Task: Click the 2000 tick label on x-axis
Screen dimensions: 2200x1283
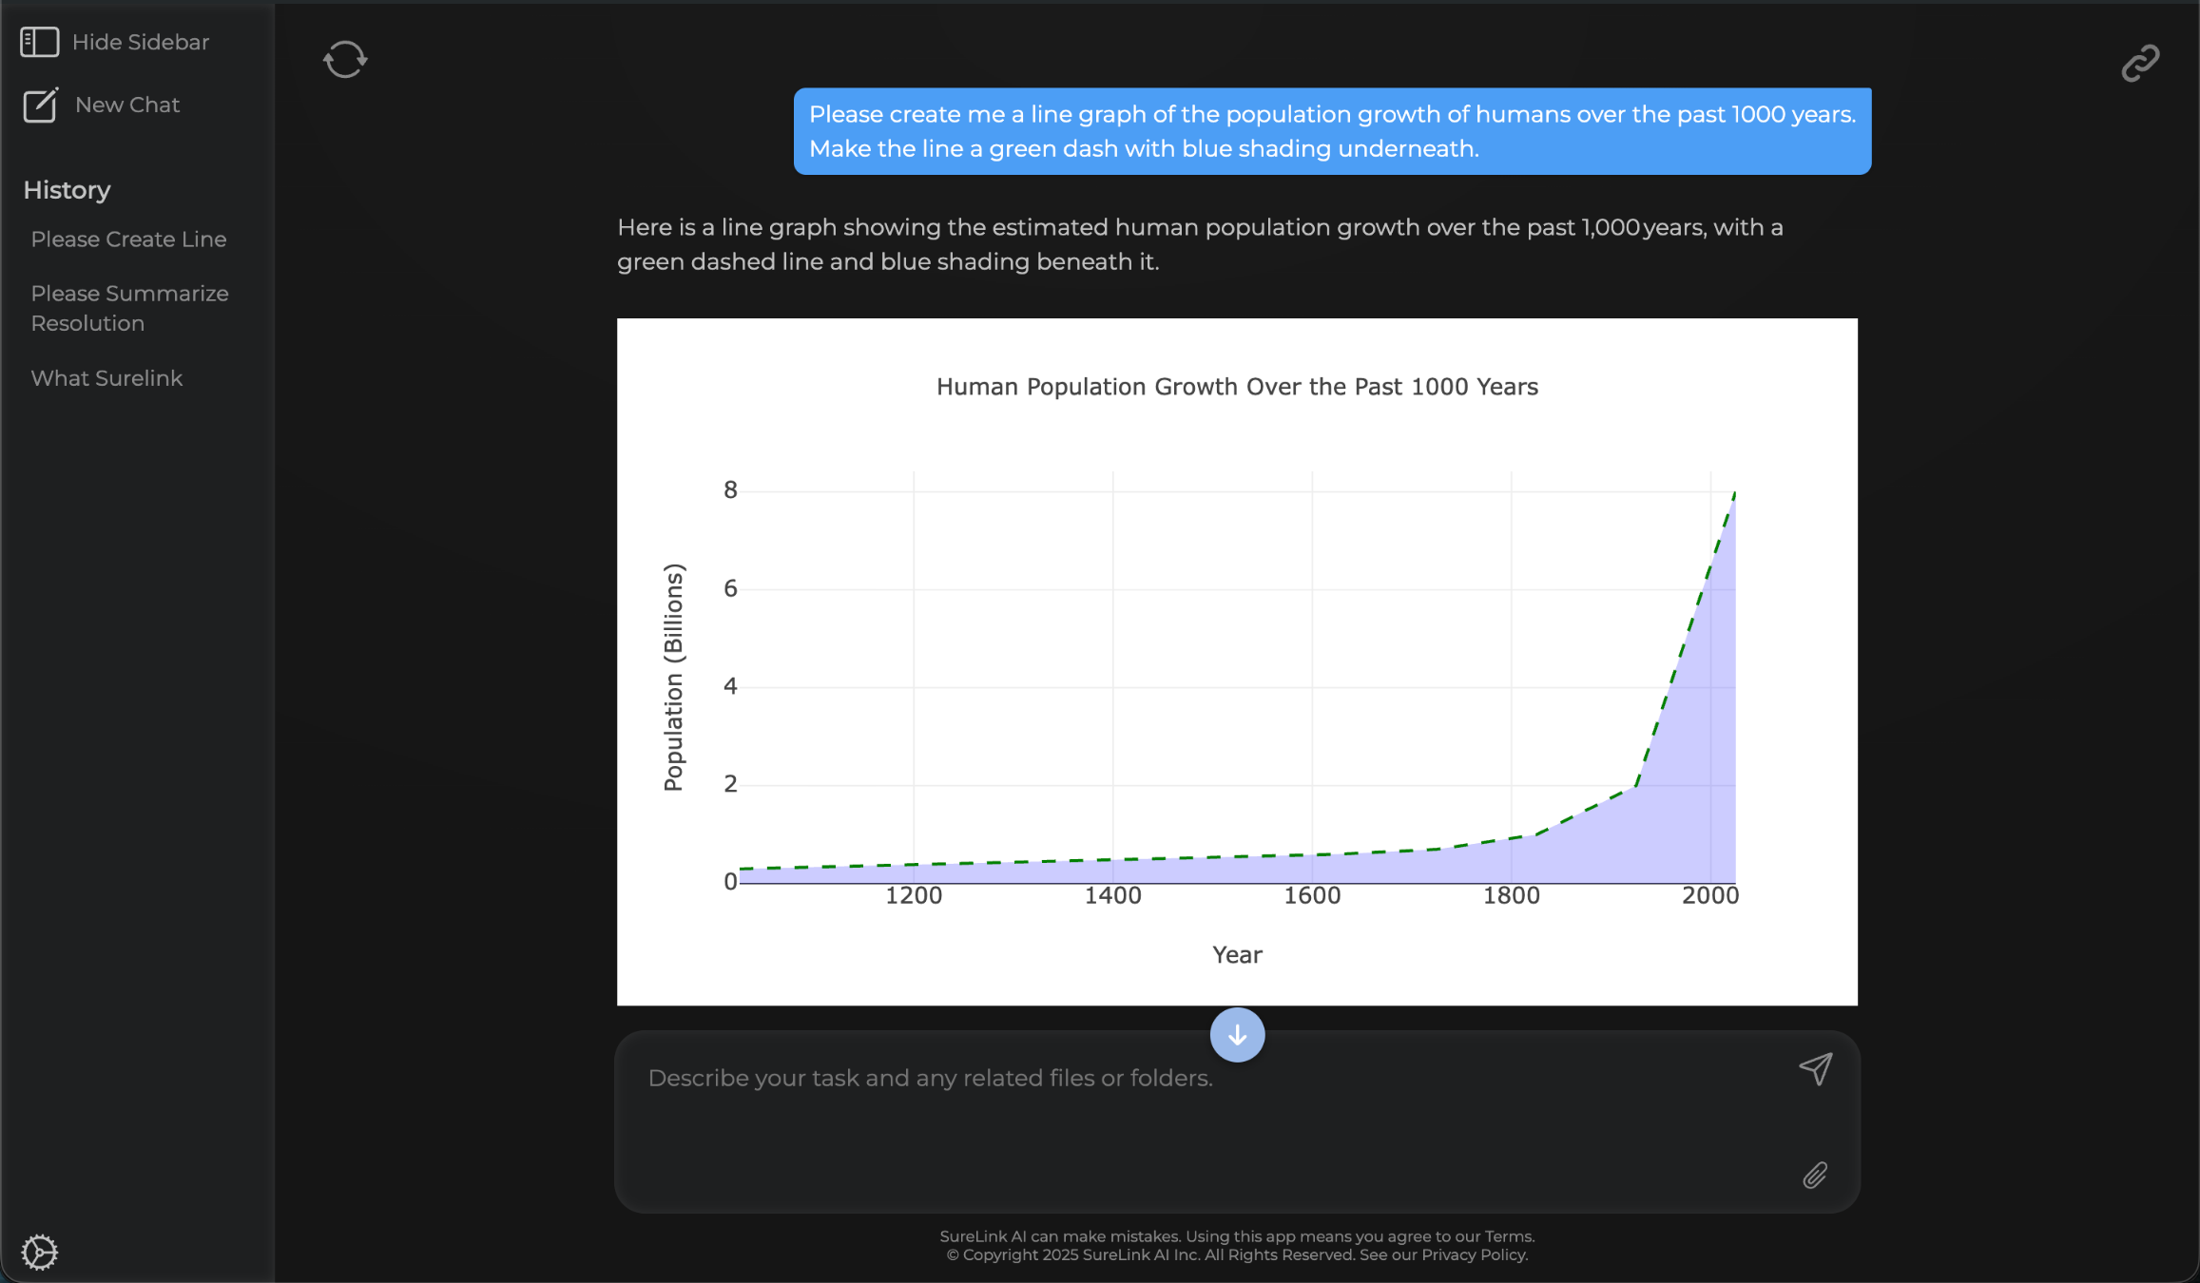Action: 1709,895
